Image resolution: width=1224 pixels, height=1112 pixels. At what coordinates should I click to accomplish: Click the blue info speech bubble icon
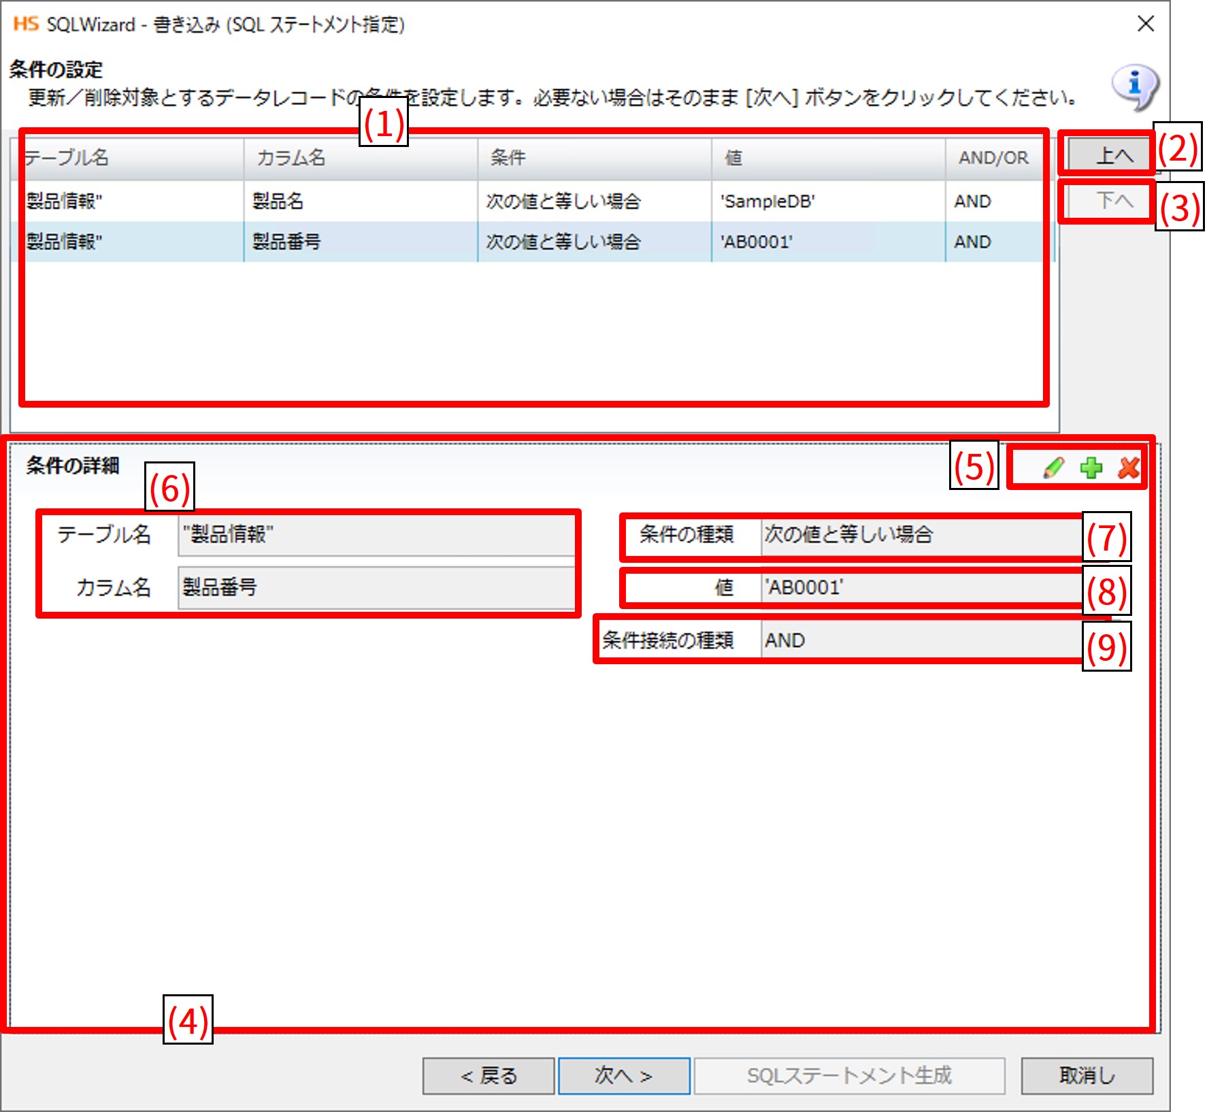1135,86
